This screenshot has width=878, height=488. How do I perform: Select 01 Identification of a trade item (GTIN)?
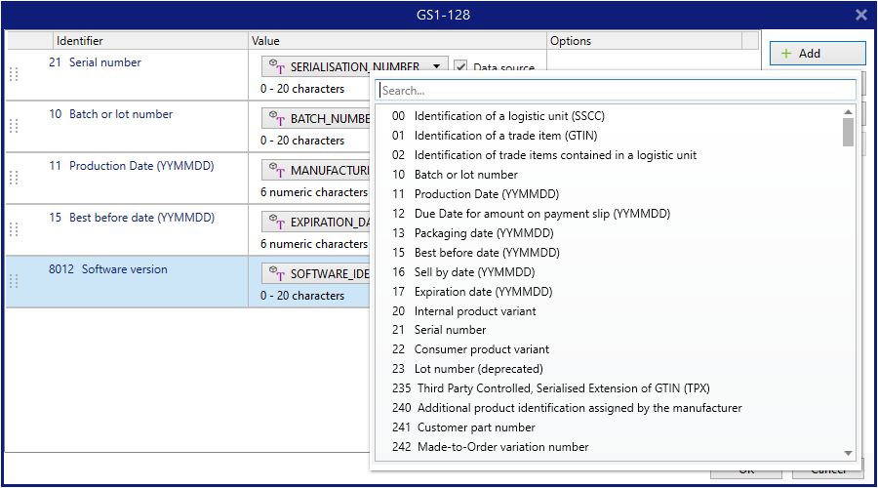(x=495, y=136)
